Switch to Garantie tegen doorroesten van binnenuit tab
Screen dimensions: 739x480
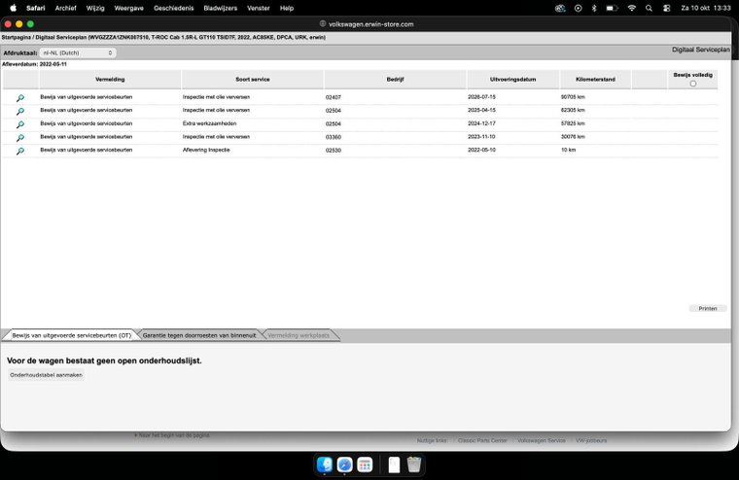[x=199, y=335]
